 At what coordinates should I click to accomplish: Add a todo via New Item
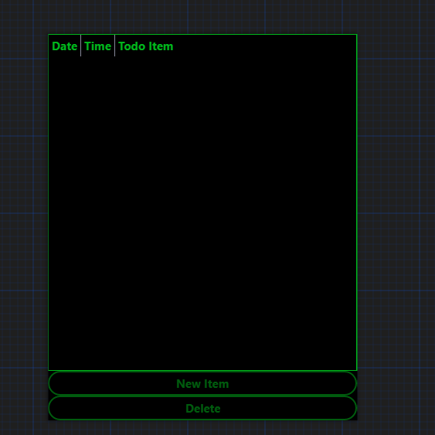point(202,383)
